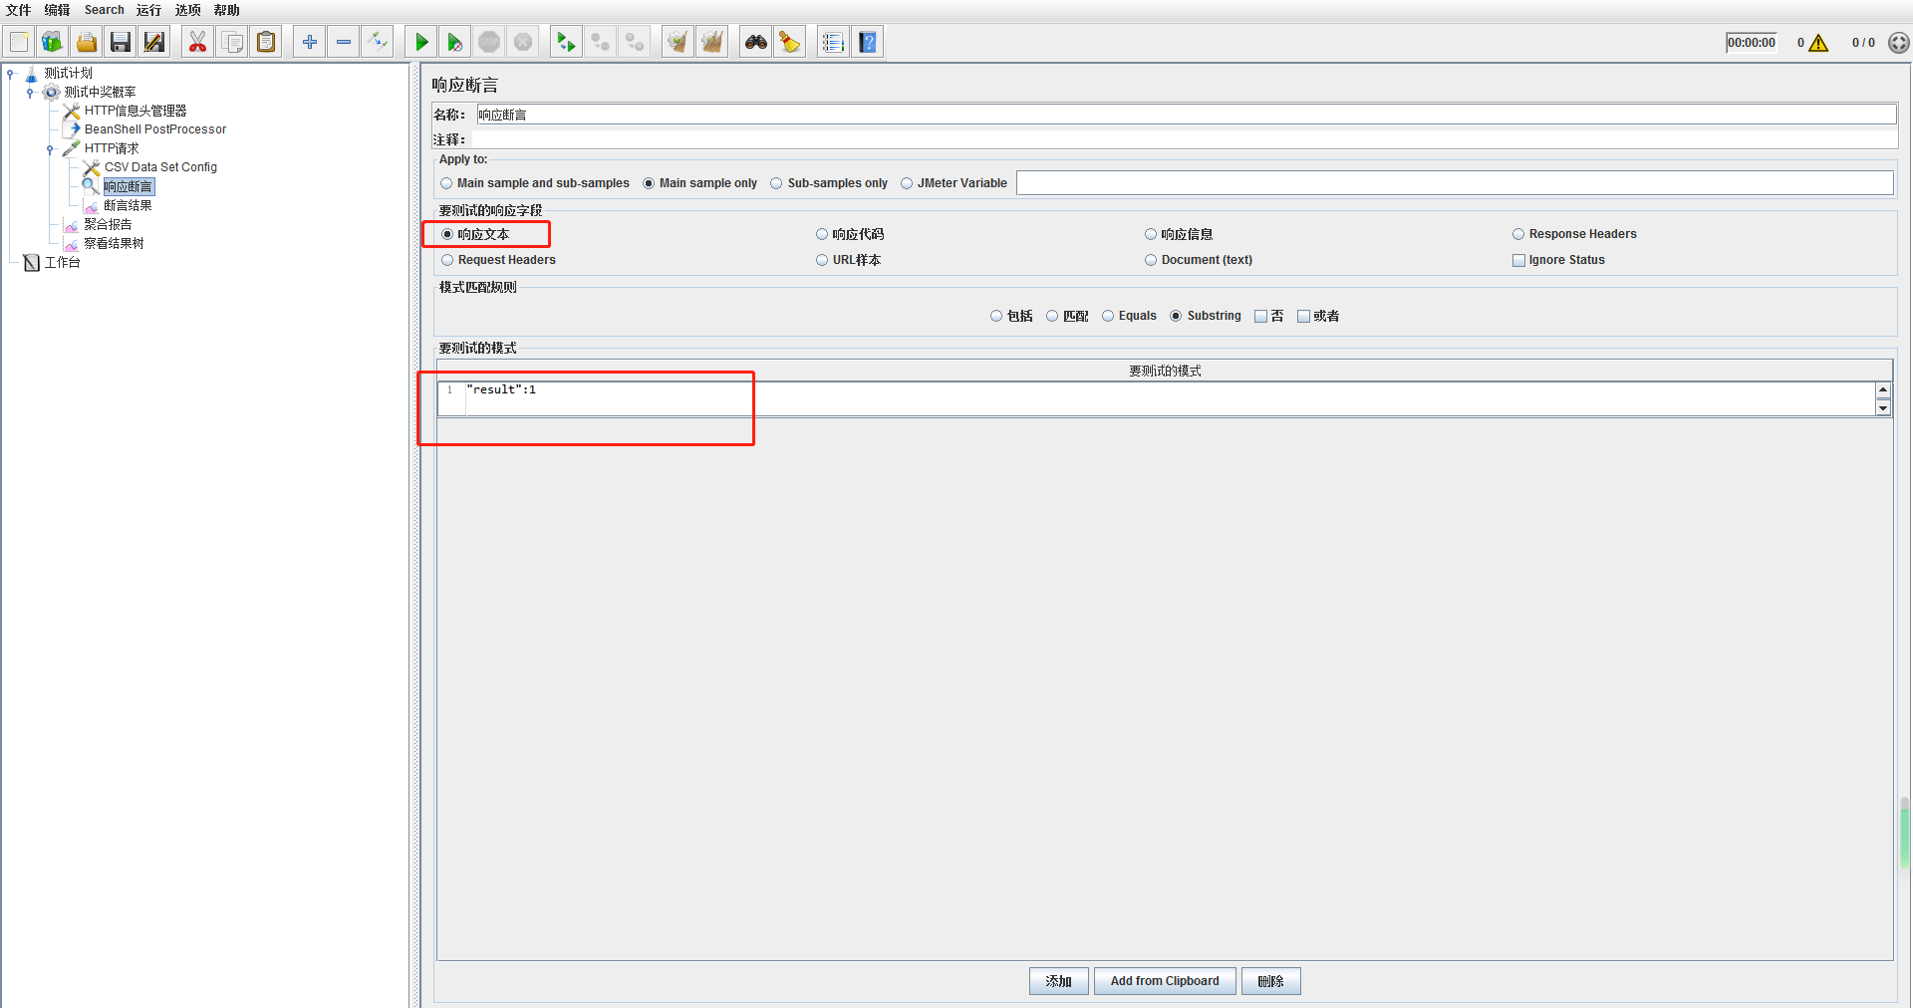Click the Start test green play icon
The height and width of the screenshot is (1008, 1913).
[x=421, y=42]
